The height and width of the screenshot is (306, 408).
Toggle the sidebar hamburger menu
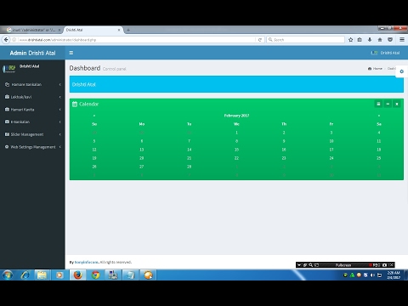[x=71, y=53]
